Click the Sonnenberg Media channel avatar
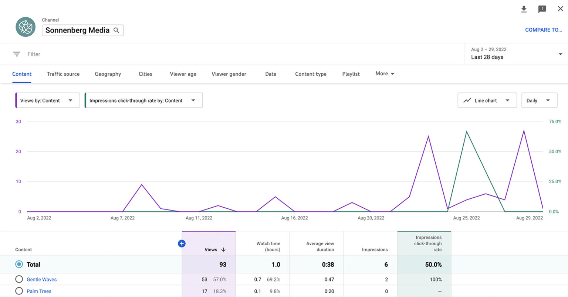568x297 pixels. point(25,27)
